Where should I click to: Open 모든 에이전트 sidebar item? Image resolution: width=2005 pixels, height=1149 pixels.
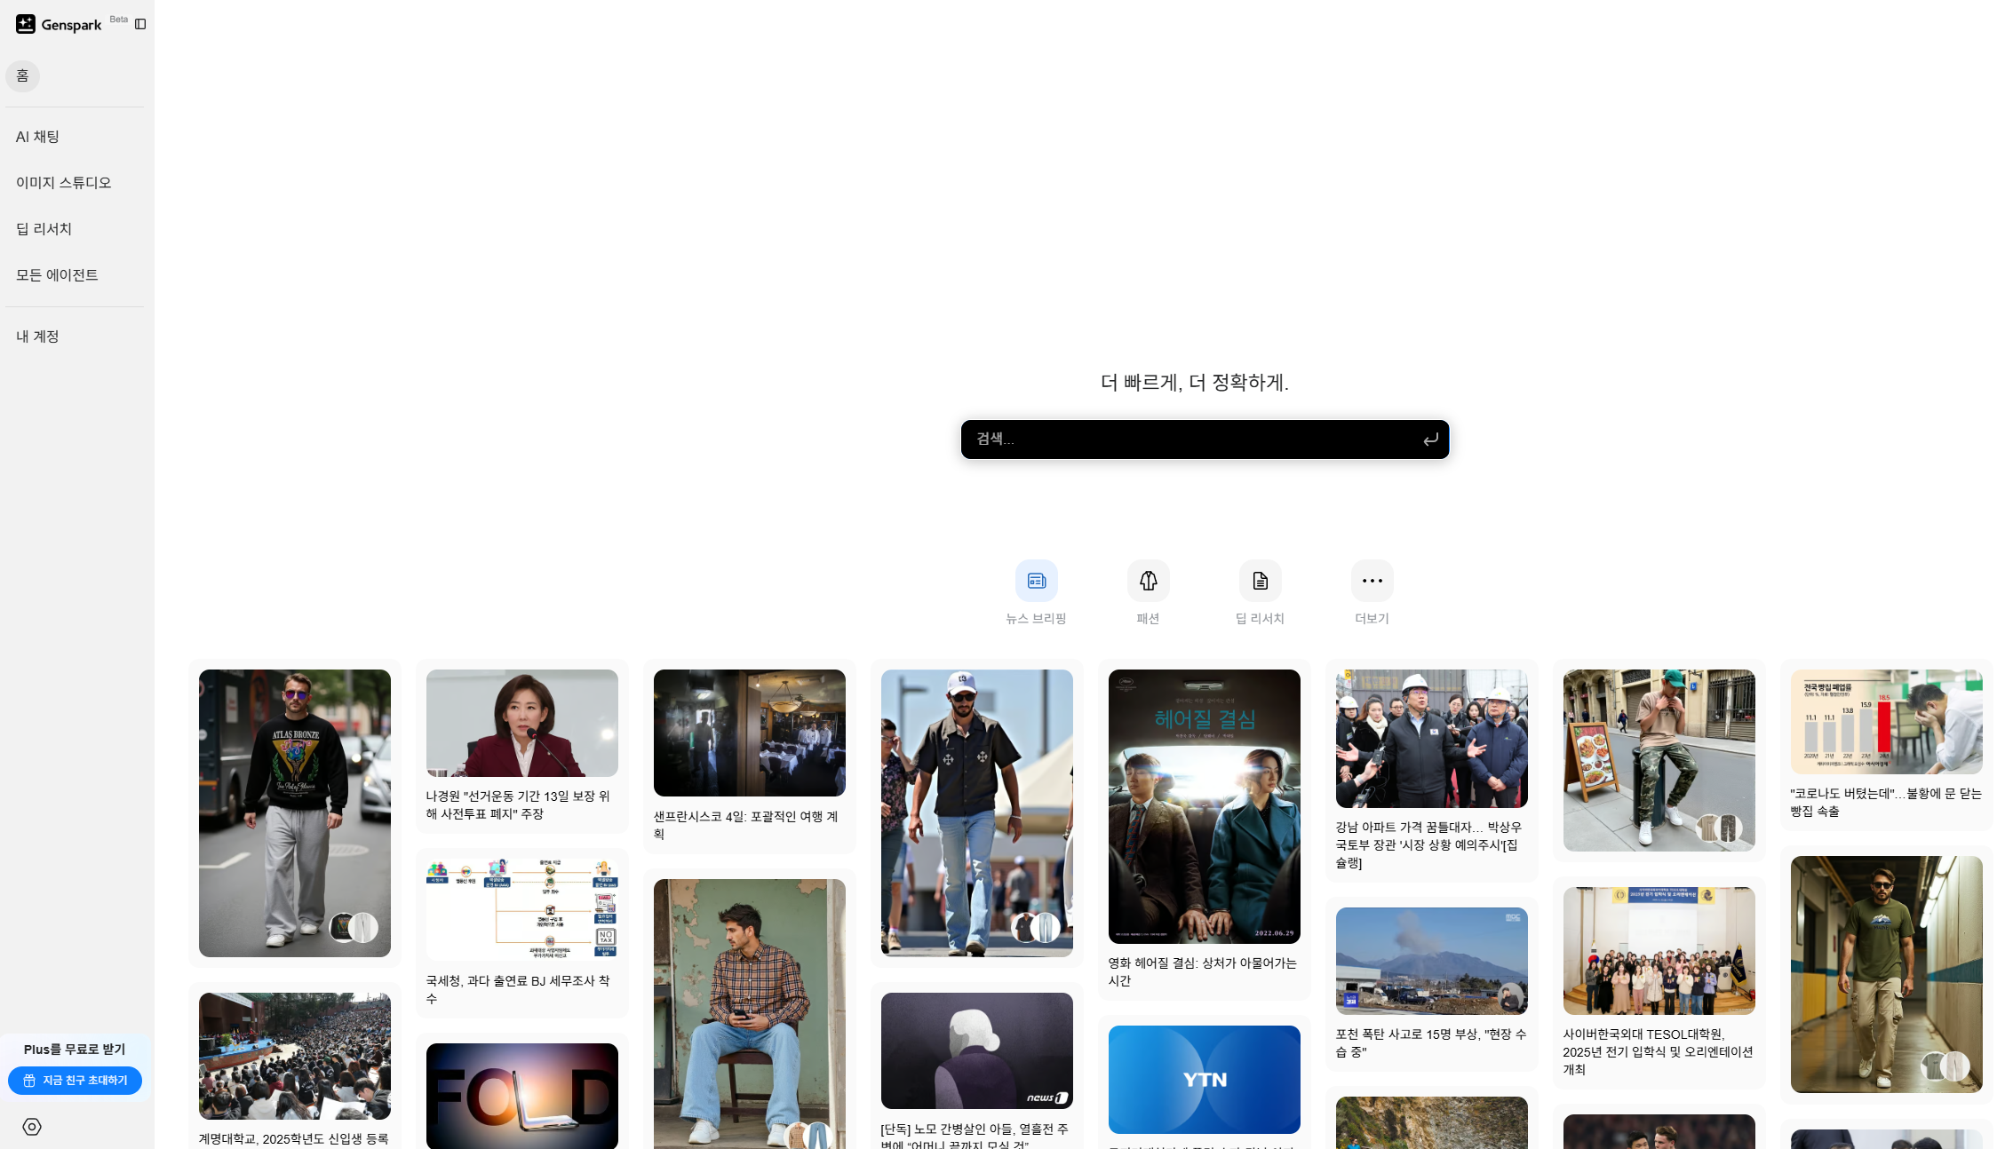click(57, 275)
